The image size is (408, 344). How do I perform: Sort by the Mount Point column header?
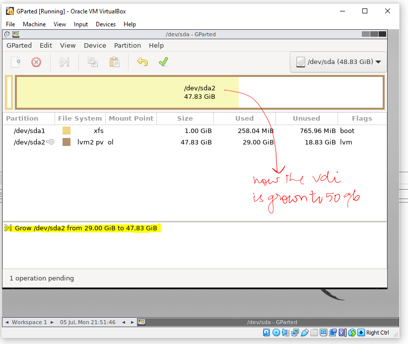point(131,119)
